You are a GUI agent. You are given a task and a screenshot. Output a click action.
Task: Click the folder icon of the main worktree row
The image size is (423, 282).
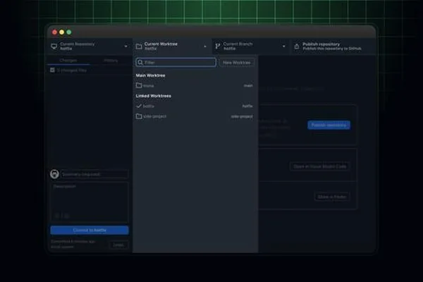tap(139, 85)
